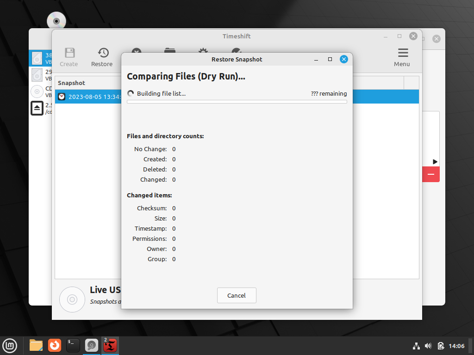
Task: Open power battery tray icon
Action: (x=441, y=346)
